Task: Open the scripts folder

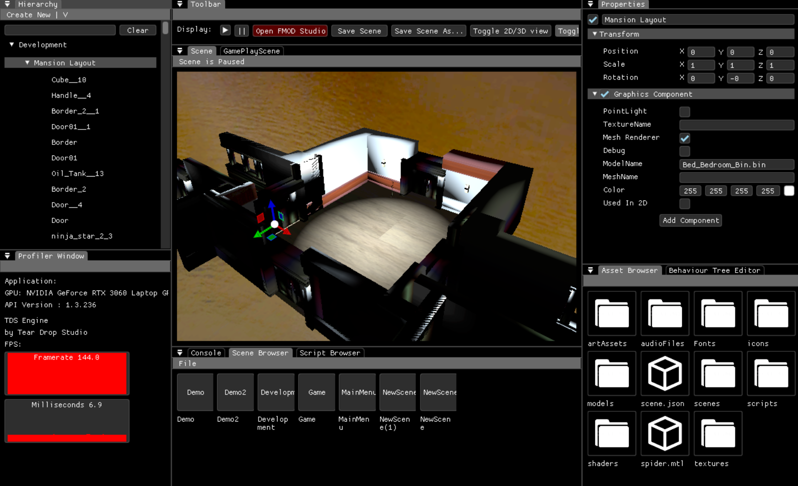Action: pyautogui.click(x=770, y=373)
